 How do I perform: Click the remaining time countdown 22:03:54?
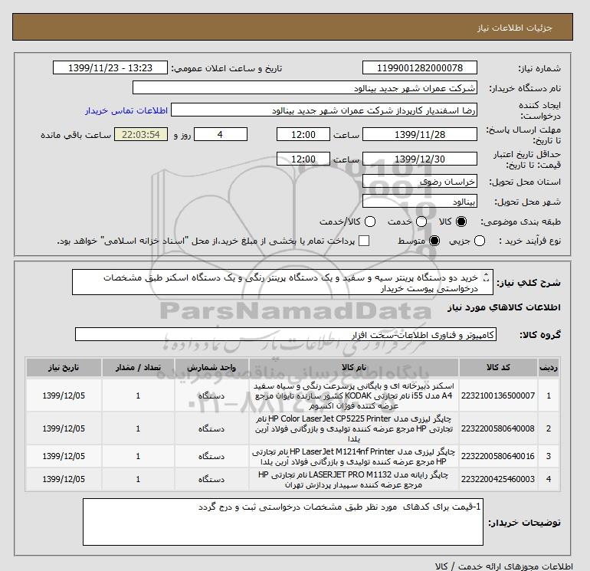(141, 134)
